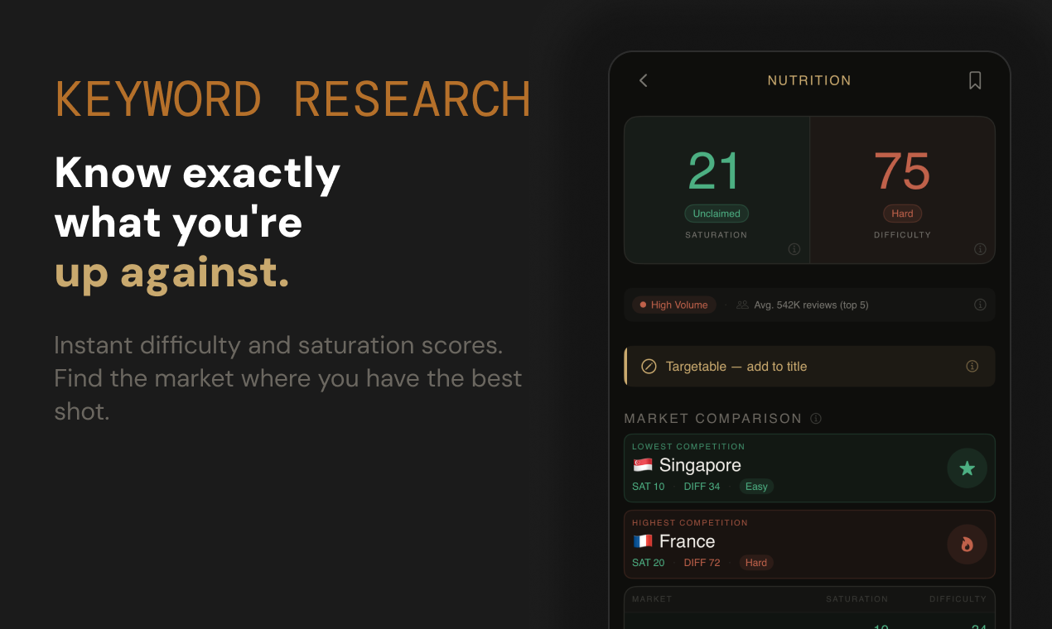Image resolution: width=1052 pixels, height=629 pixels.
Task: Click the DIFFICULTY table column header
Action: pos(958,598)
